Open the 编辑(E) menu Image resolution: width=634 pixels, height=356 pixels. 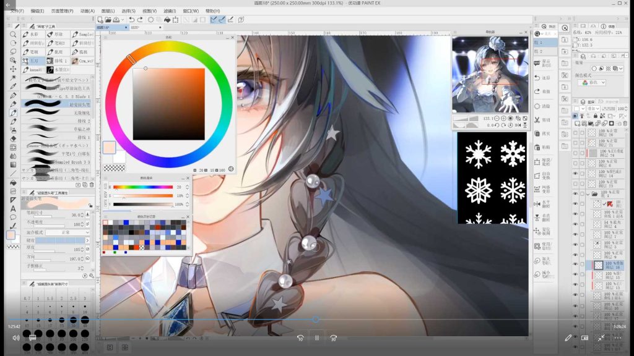(38, 11)
